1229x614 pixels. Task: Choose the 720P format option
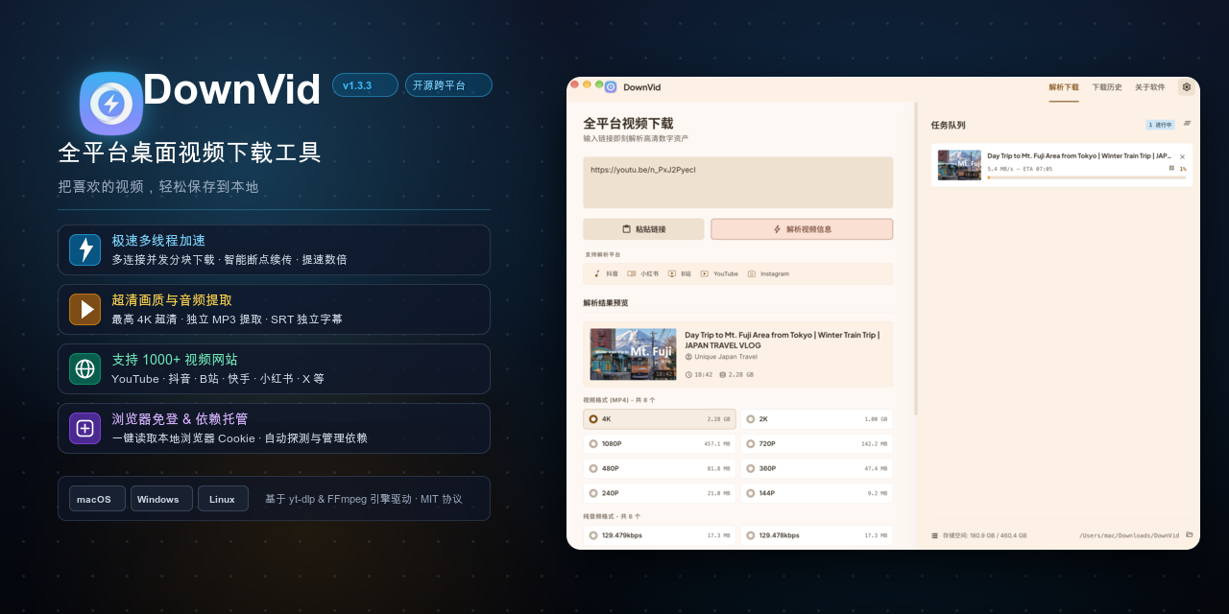click(817, 444)
